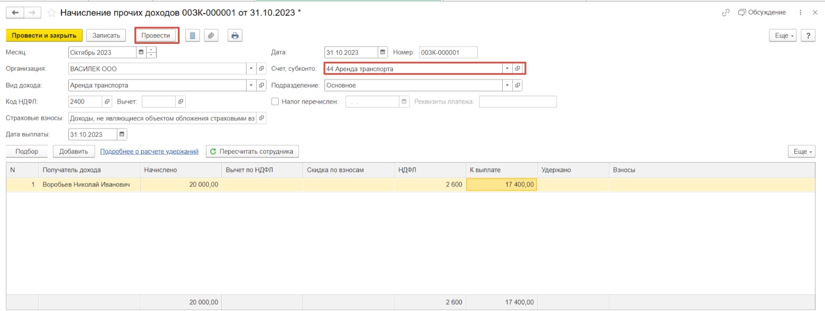Open the Счет, субконто item icon

[x=518, y=69]
